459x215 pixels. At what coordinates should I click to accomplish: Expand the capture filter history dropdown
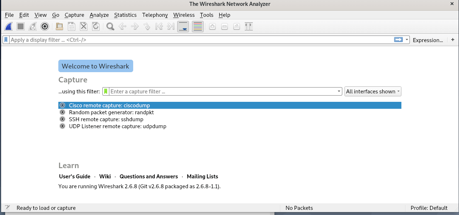pyautogui.click(x=339, y=92)
